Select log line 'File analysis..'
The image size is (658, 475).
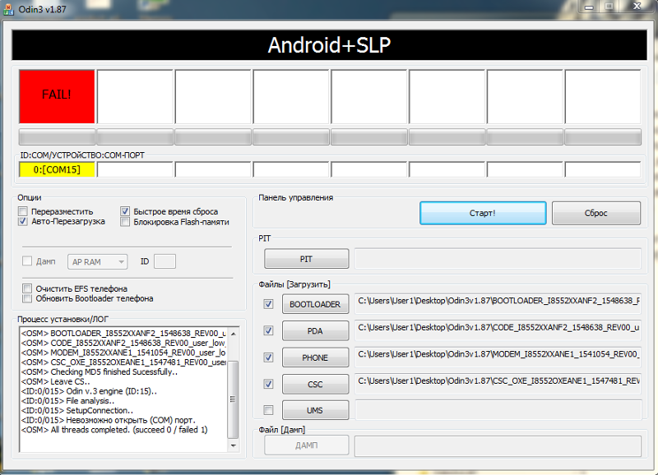coord(67,401)
